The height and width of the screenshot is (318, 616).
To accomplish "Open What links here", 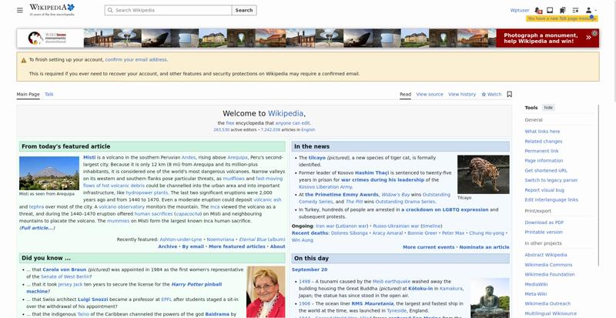I will [542, 132].
